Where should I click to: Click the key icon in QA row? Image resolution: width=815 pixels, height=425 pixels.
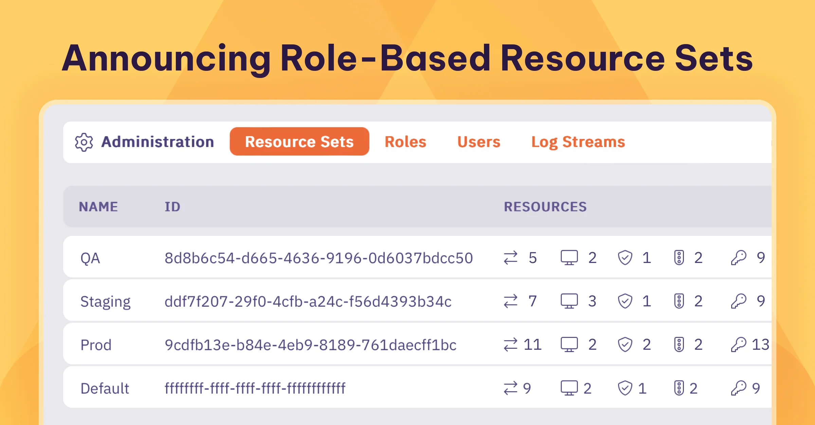click(739, 258)
